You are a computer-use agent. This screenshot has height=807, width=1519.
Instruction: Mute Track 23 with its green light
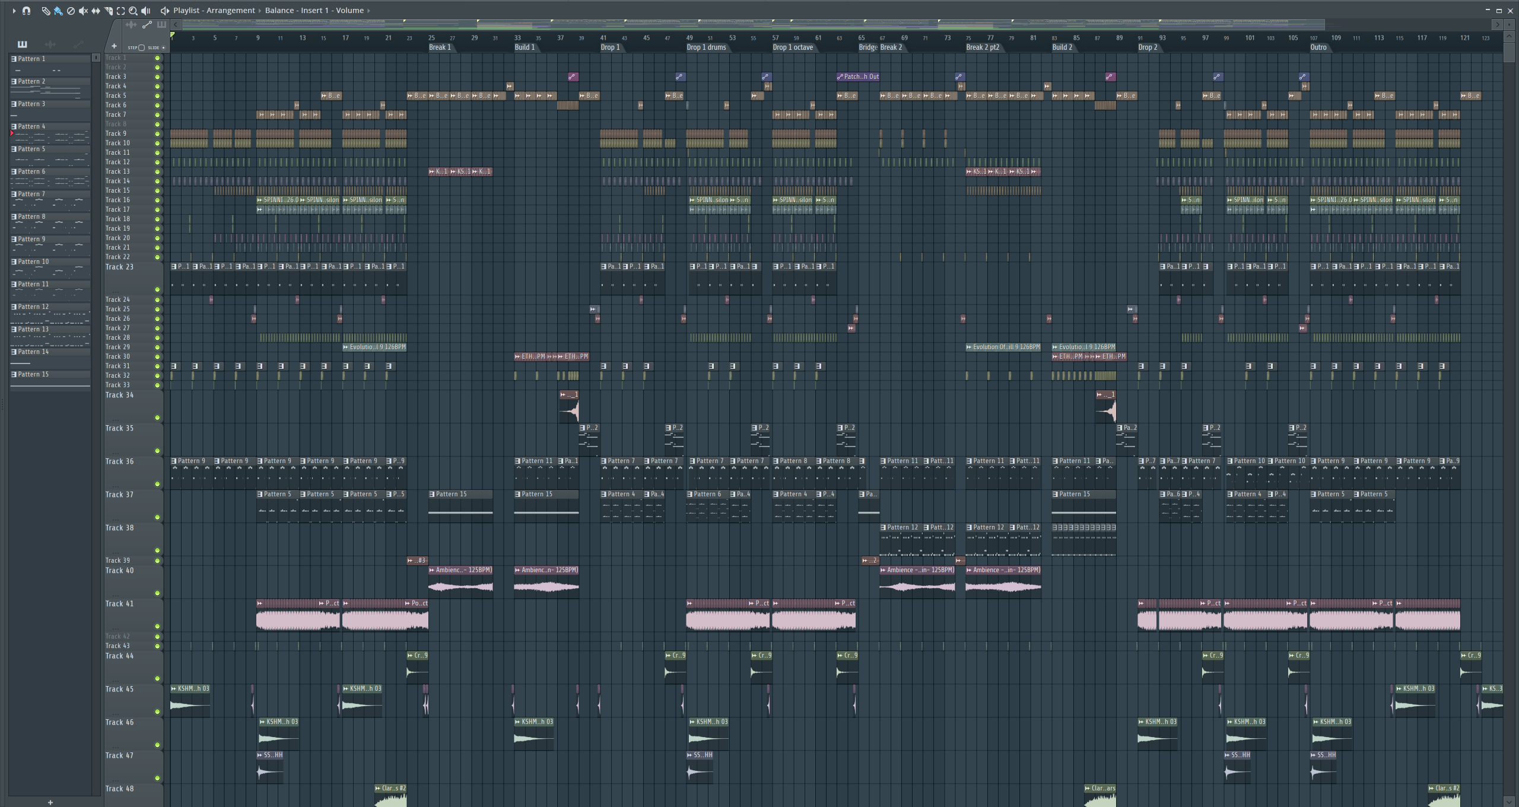click(x=157, y=290)
